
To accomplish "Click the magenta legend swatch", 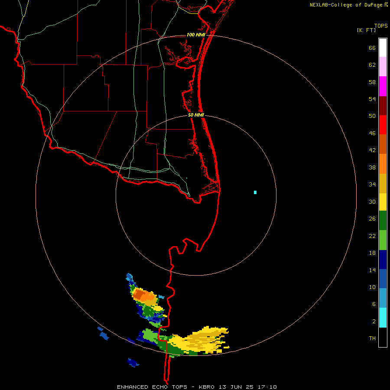I will [383, 86].
